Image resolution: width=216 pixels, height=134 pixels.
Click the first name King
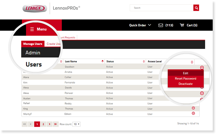pyautogui.click(x=25, y=109)
